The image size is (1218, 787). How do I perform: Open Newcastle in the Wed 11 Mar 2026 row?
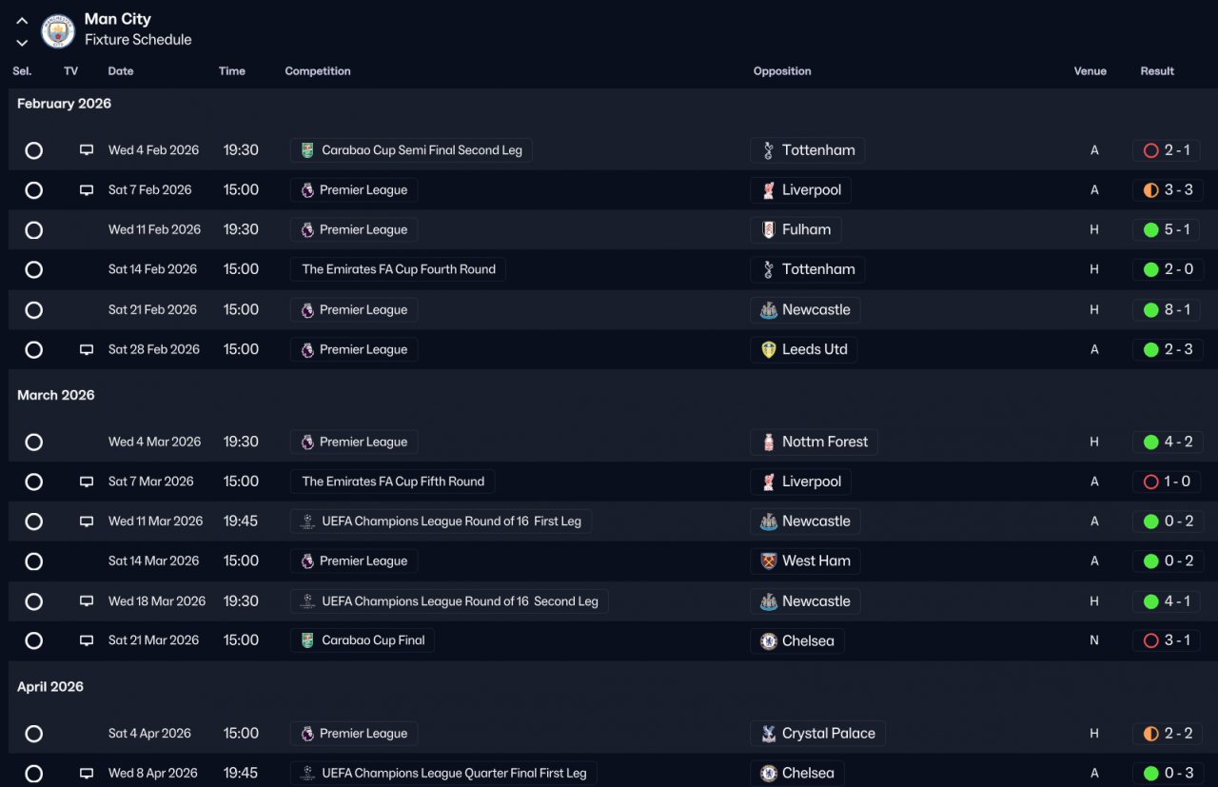tap(805, 521)
